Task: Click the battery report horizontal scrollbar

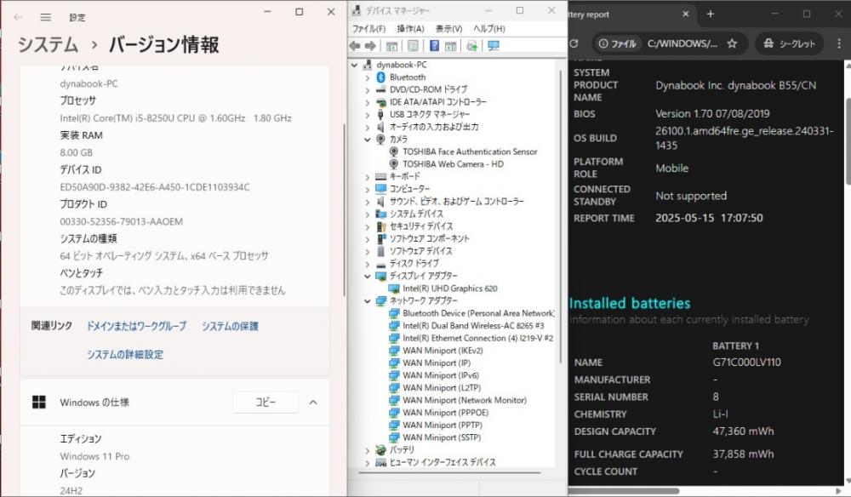Action: click(x=624, y=491)
